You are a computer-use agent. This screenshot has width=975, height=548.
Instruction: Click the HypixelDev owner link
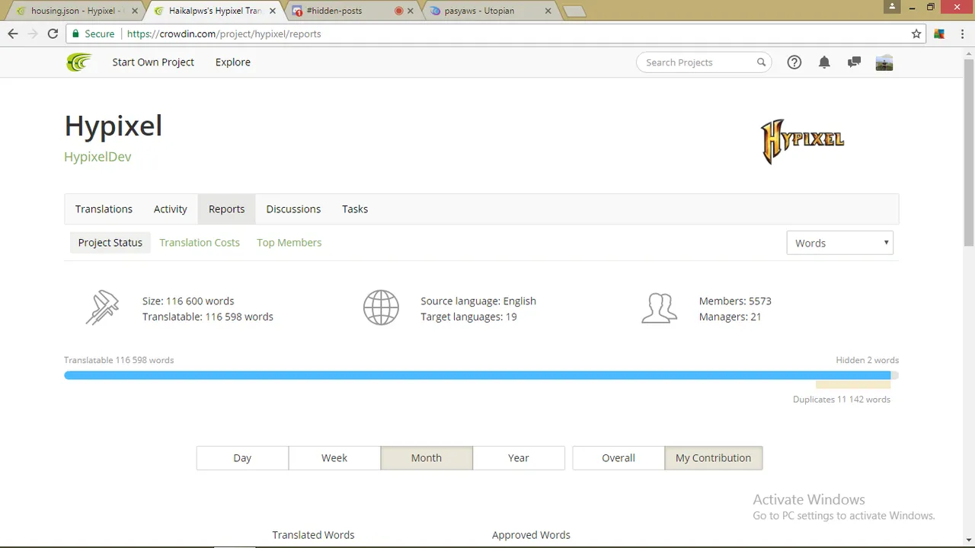coord(97,157)
